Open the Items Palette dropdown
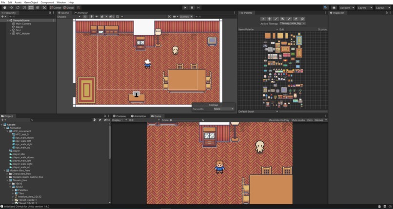The width and height of the screenshot is (393, 209). click(258, 29)
